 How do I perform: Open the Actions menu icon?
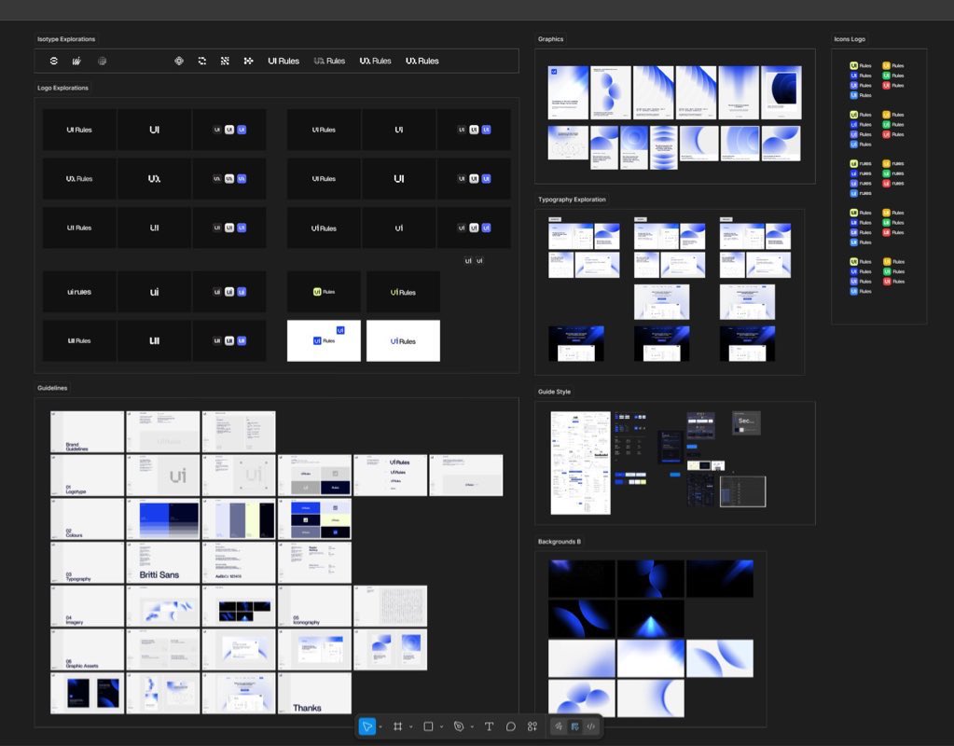[x=532, y=726]
